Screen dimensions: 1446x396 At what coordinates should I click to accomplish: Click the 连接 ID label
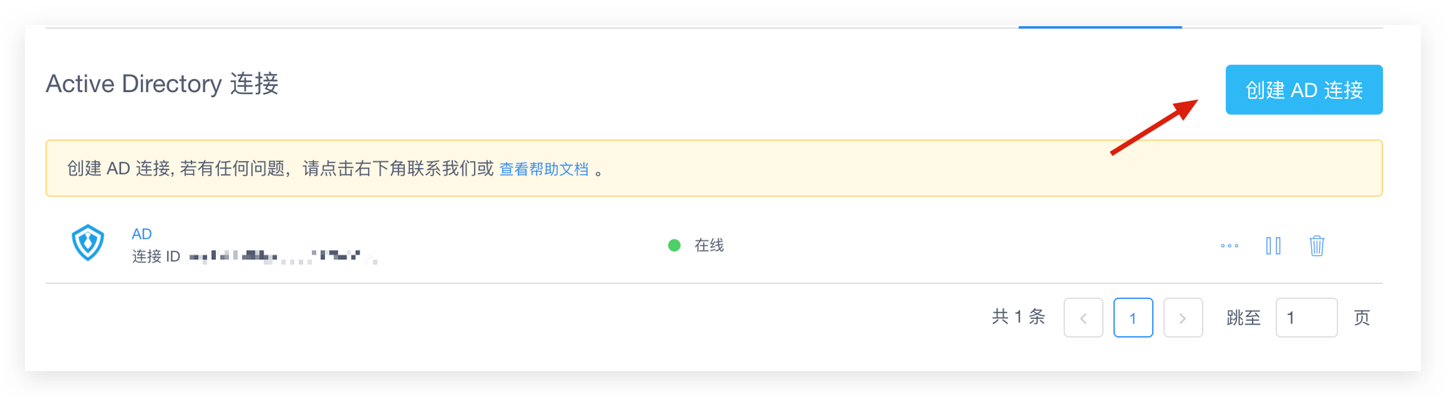[x=156, y=256]
